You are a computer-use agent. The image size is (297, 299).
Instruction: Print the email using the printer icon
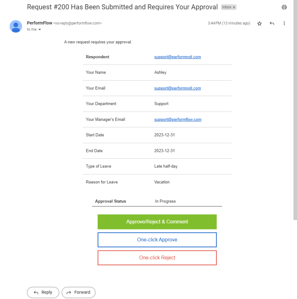tap(284, 7)
